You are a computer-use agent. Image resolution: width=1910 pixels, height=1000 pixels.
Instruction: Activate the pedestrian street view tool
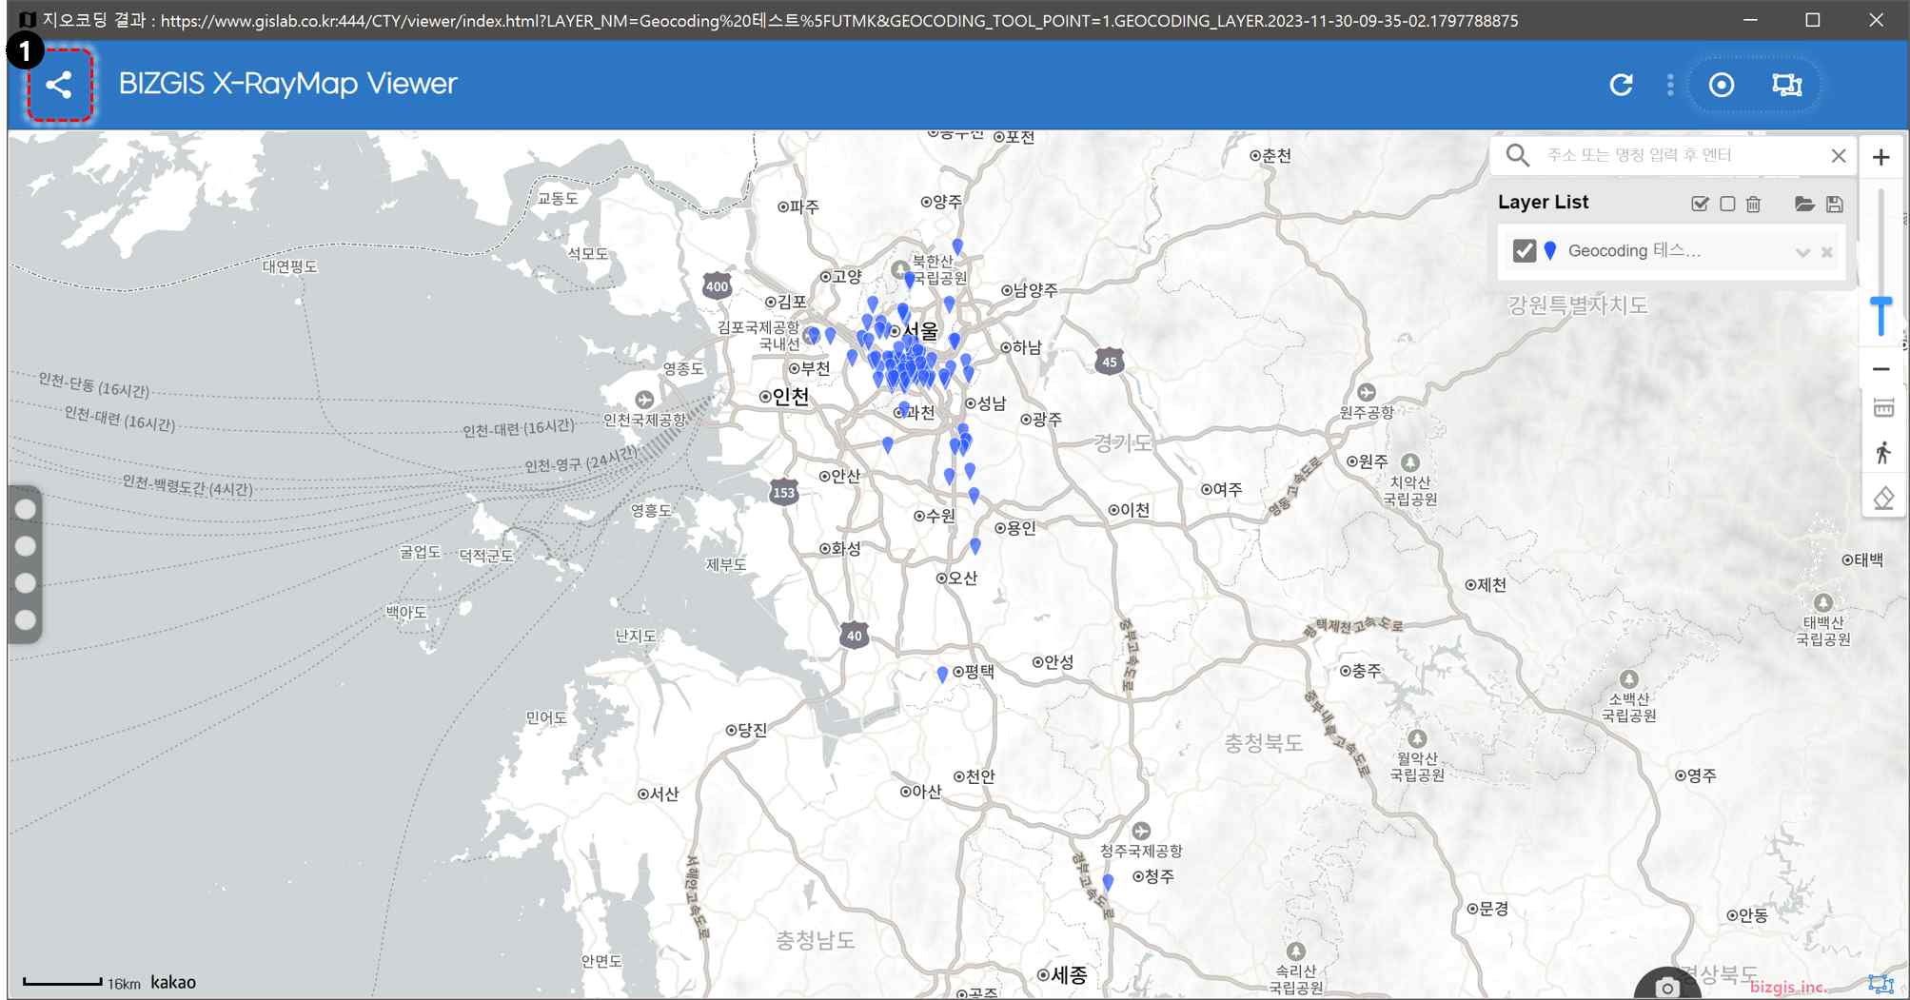1883,453
